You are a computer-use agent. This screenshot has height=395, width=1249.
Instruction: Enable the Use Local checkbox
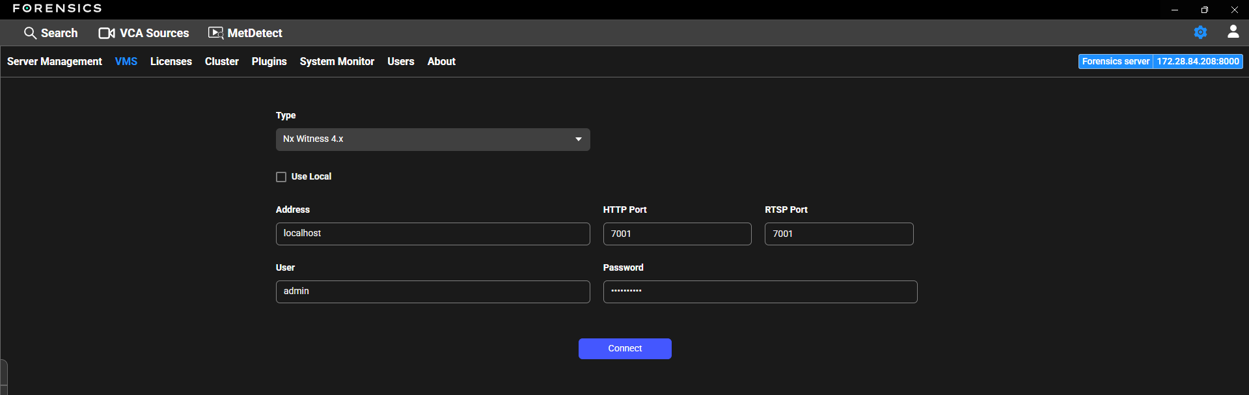(281, 177)
